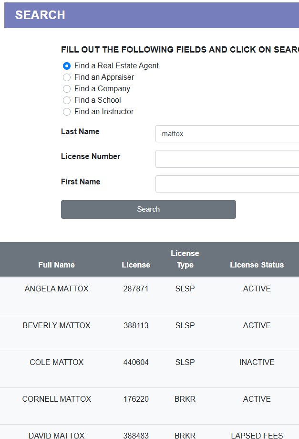Select DAVID MATTOX name cell
Screen dimensions: 299x439
pos(56,435)
